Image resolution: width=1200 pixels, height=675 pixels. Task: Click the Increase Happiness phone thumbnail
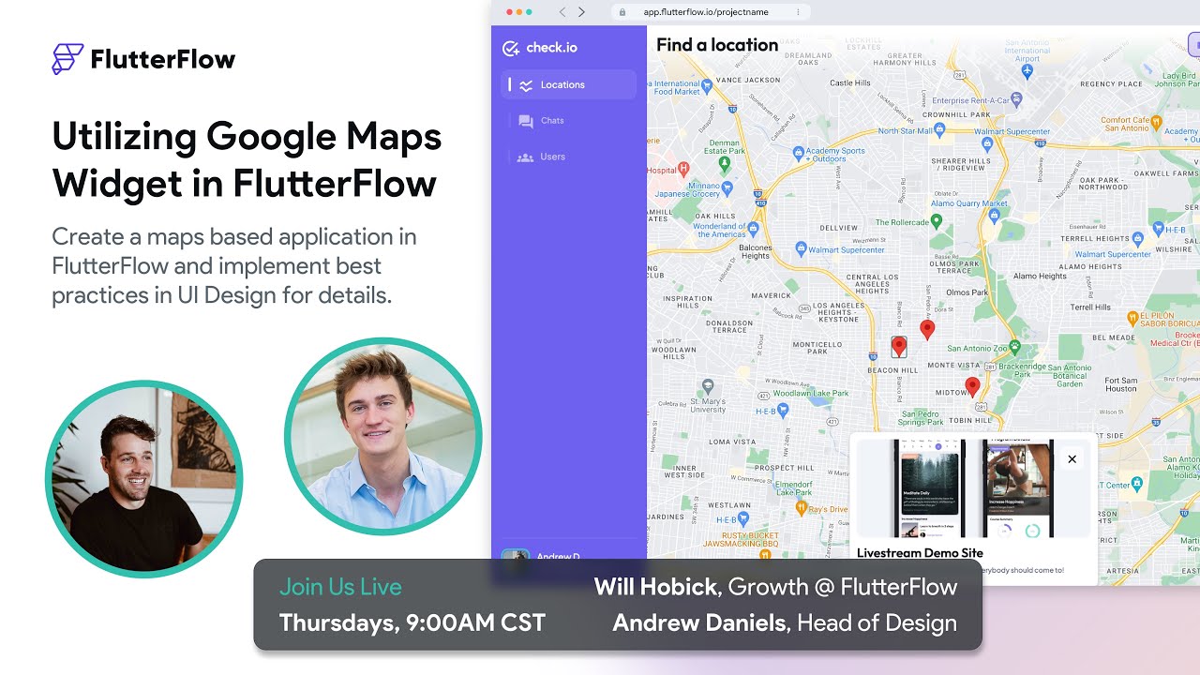(x=1020, y=488)
